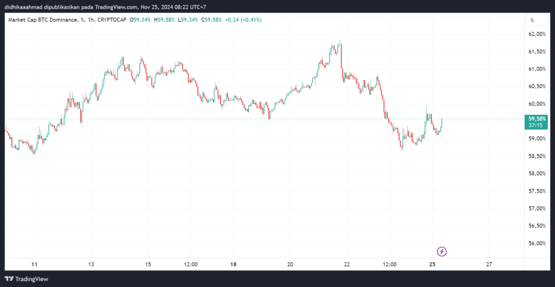The image size is (555, 287).
Task: Click the 57,50% price axis label
Action: [537, 191]
